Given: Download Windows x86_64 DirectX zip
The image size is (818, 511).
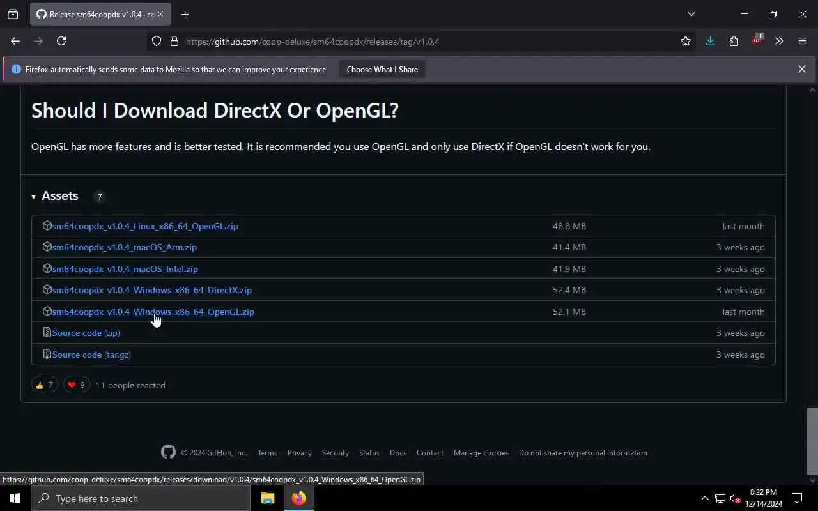Looking at the screenshot, I should coord(152,290).
